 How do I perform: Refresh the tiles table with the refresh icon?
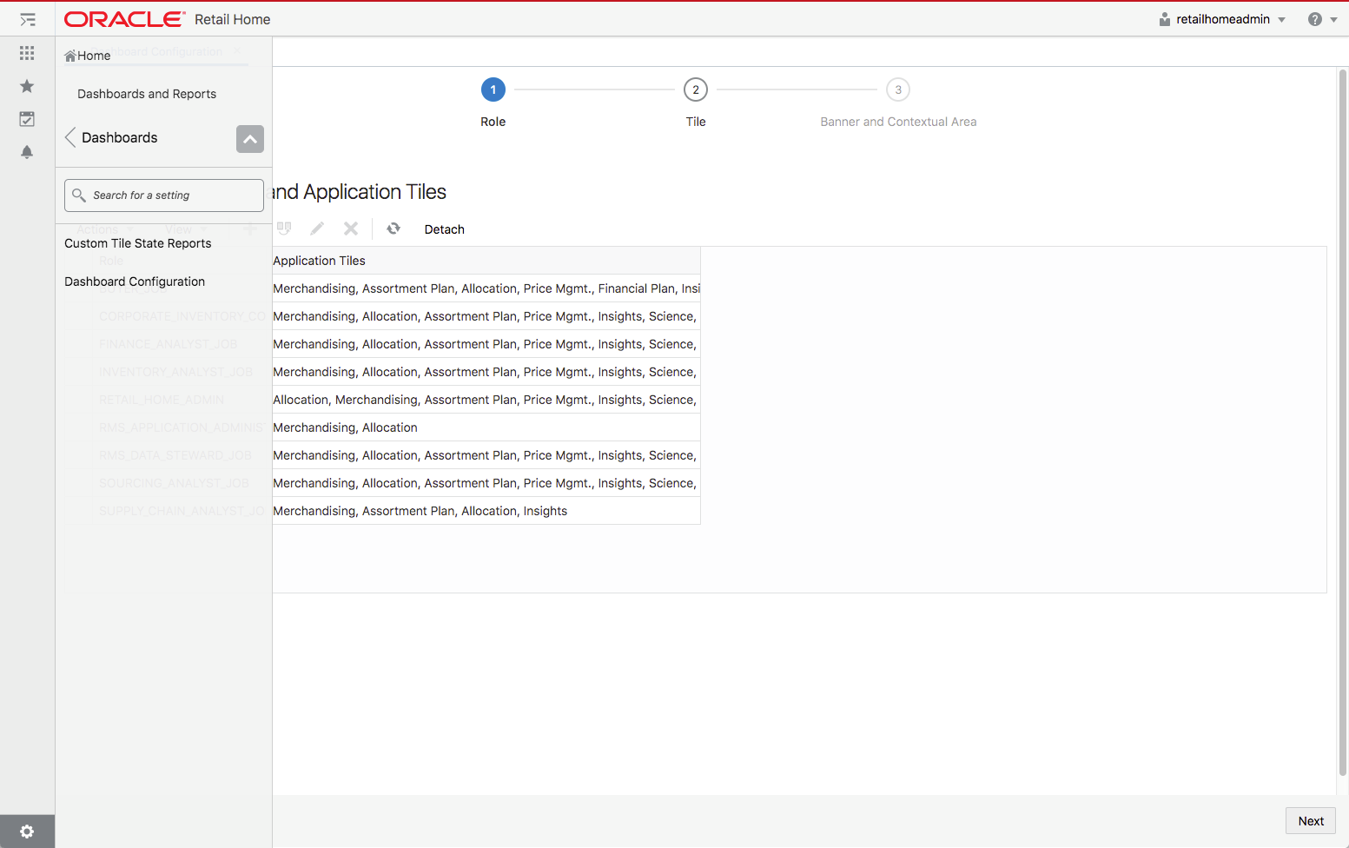(393, 229)
